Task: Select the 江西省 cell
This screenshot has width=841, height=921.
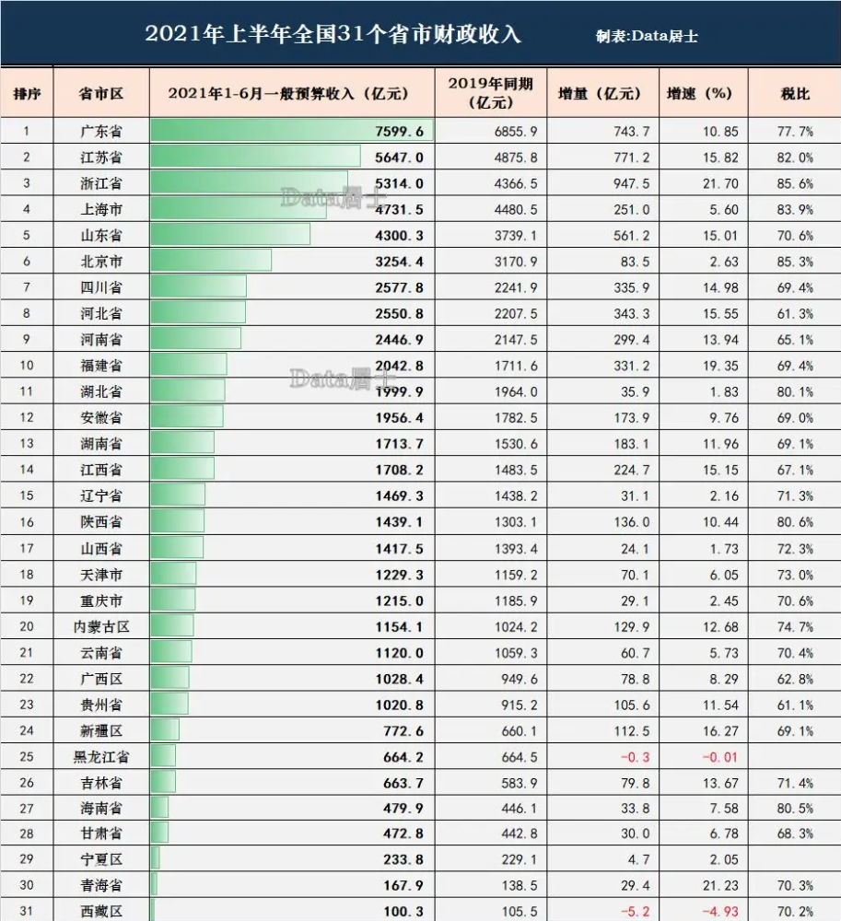Action: (x=101, y=470)
